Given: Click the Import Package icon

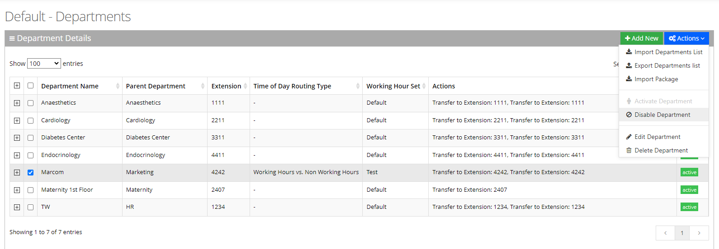Looking at the screenshot, I should pos(629,79).
